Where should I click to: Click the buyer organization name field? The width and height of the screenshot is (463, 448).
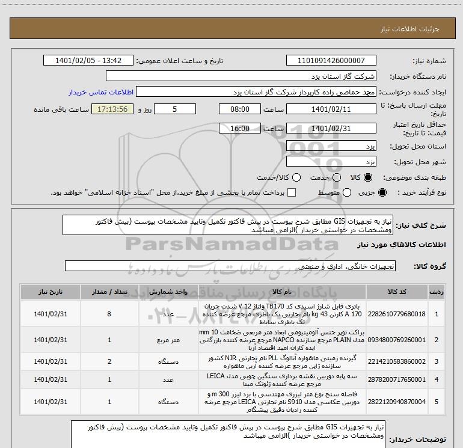[241, 76]
